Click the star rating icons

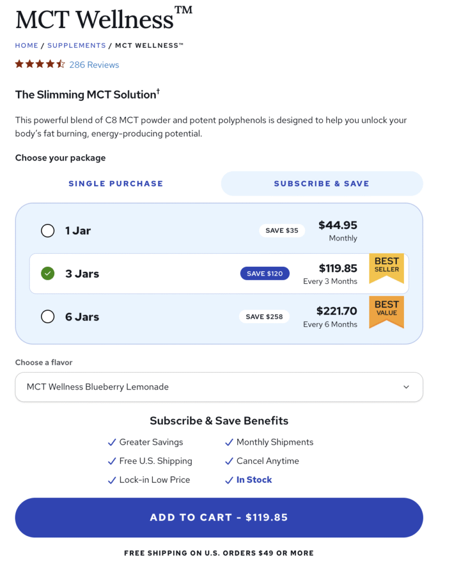(x=40, y=64)
